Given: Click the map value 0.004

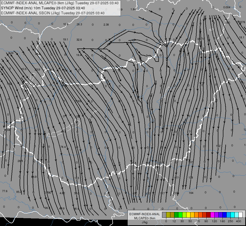Looking at the screenshot, I should click(x=227, y=7).
